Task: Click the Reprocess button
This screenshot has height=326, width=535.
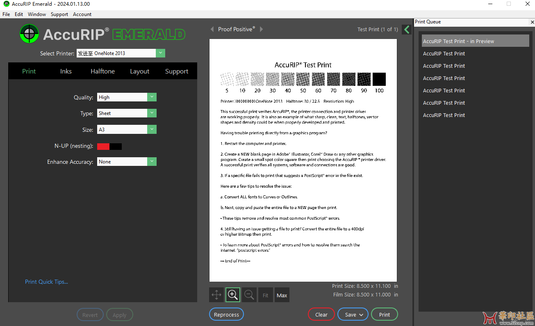Action: 226,315
